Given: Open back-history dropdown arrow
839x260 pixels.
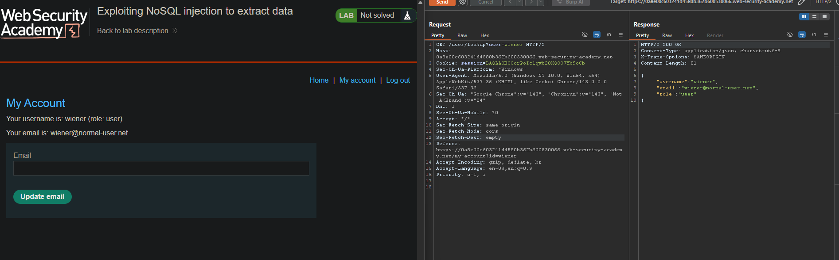Looking at the screenshot, I should [x=519, y=2].
